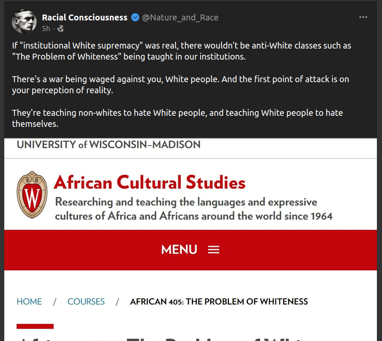The height and width of the screenshot is (341, 382).
Task: Select the African 405 breadcrumb item
Action: tap(219, 301)
